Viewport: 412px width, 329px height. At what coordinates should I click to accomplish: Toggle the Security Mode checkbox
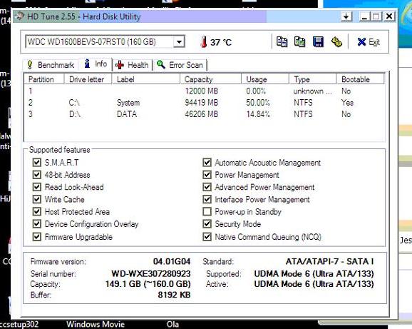tap(207, 224)
